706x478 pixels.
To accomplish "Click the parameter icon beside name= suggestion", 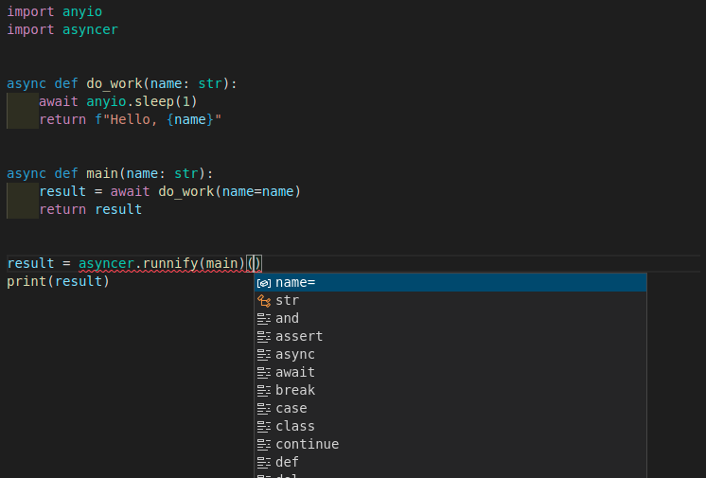I will coord(264,283).
